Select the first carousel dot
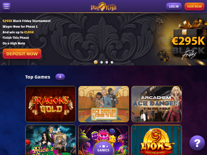The height and width of the screenshot is (155, 207). click(96, 62)
